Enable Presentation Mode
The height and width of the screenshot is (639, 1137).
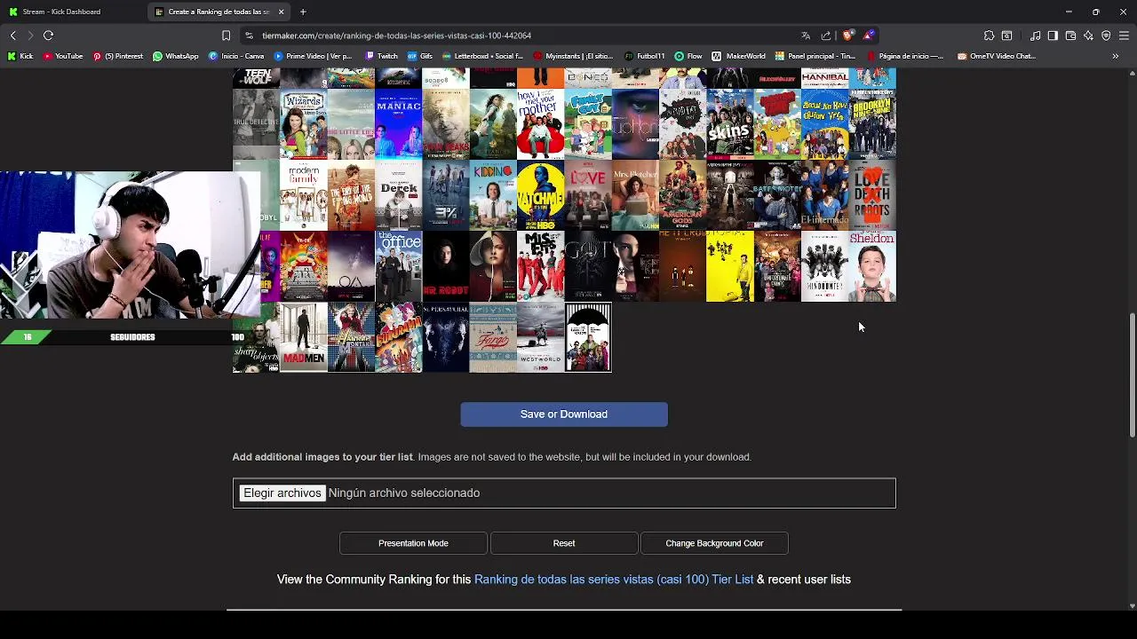[413, 543]
